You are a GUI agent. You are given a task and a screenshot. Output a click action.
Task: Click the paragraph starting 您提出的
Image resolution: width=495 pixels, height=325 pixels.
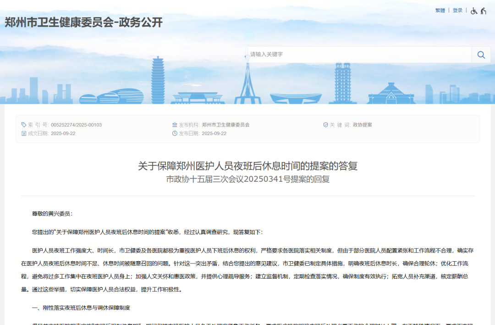pos(147,232)
